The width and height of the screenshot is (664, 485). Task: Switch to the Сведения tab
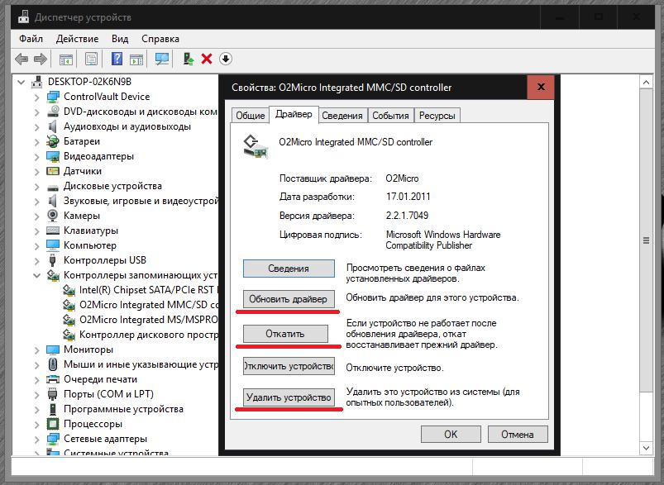click(342, 116)
